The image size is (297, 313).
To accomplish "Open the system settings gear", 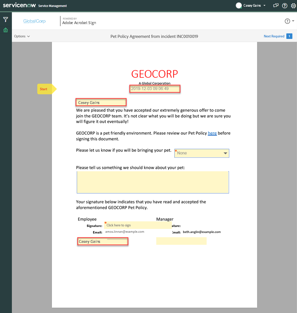I will tap(293, 6).
